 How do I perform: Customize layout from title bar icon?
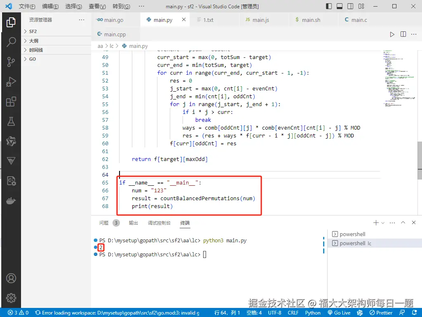click(361, 6)
